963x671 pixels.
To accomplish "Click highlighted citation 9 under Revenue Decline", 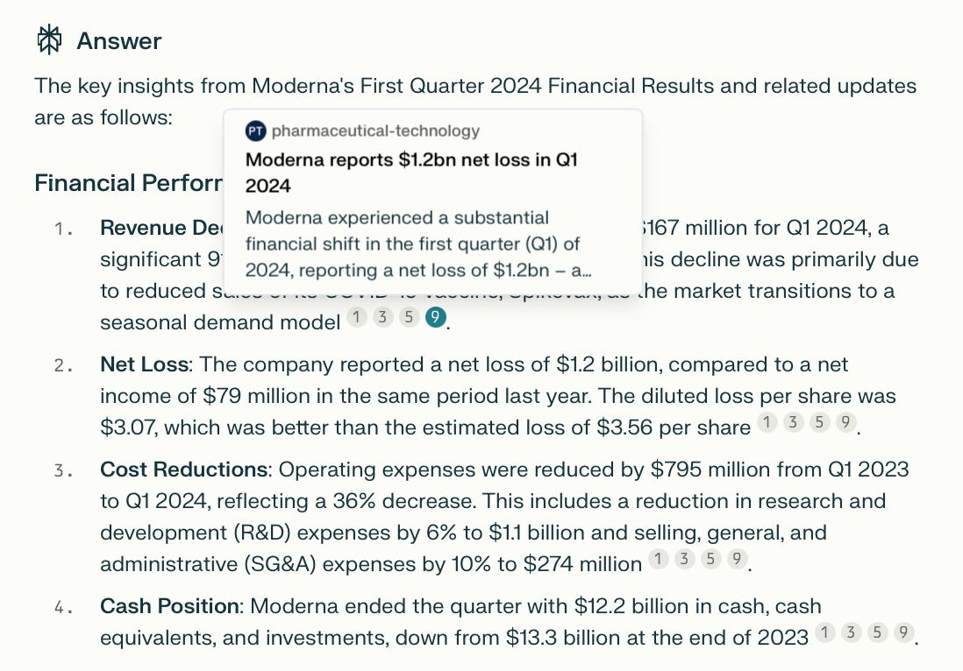I will coord(435,316).
